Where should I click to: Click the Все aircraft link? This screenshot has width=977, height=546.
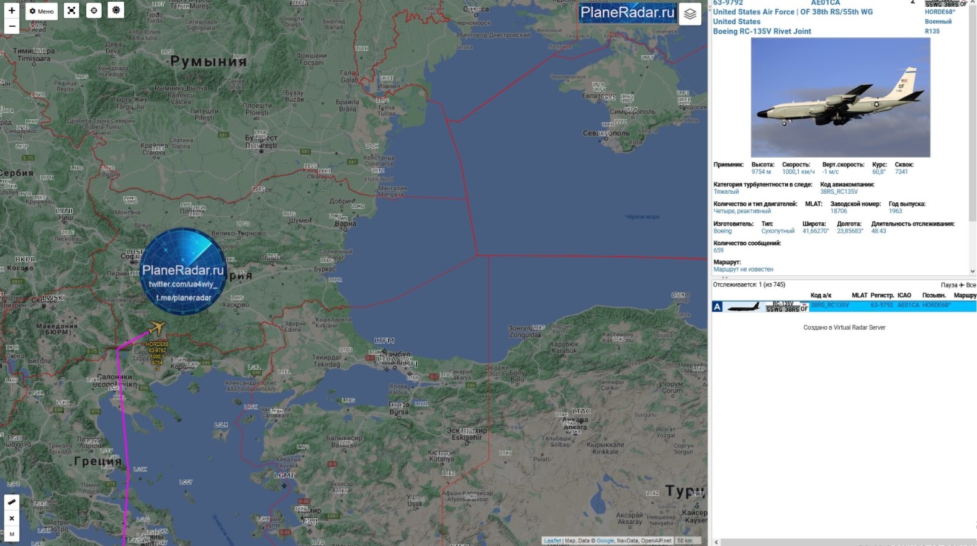pos(971,285)
